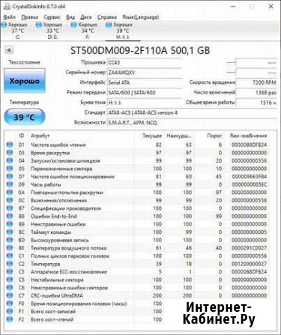Screen dimensions: 281x335
Task: Select the Частота ошибок позиционирования text
Action: (73, 177)
